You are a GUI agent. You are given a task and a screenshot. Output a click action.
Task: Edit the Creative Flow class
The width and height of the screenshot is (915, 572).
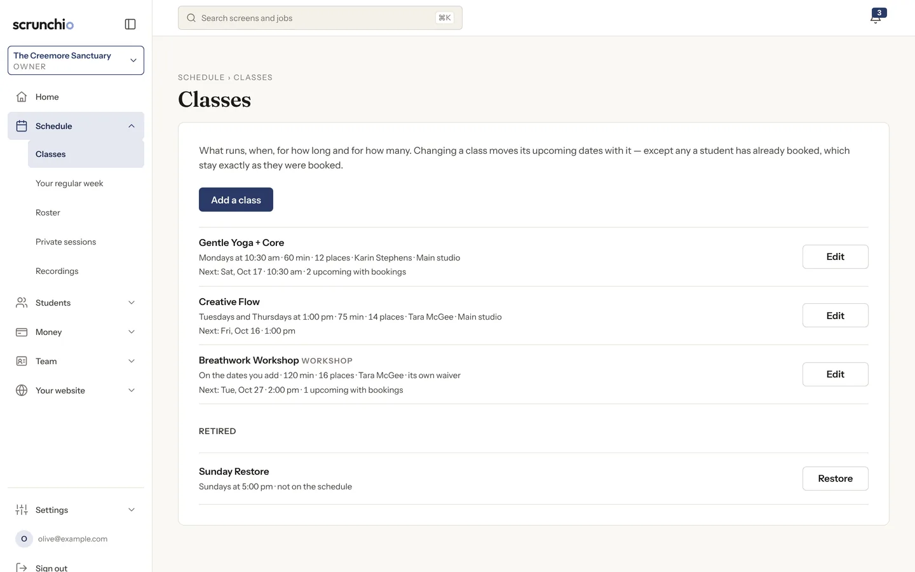[x=835, y=315]
